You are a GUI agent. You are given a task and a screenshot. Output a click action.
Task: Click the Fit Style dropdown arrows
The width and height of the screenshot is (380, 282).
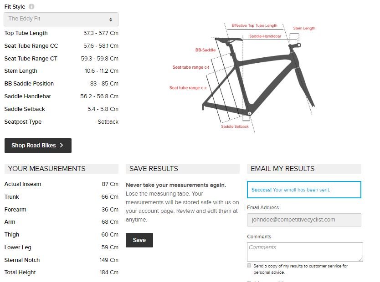coord(111,20)
